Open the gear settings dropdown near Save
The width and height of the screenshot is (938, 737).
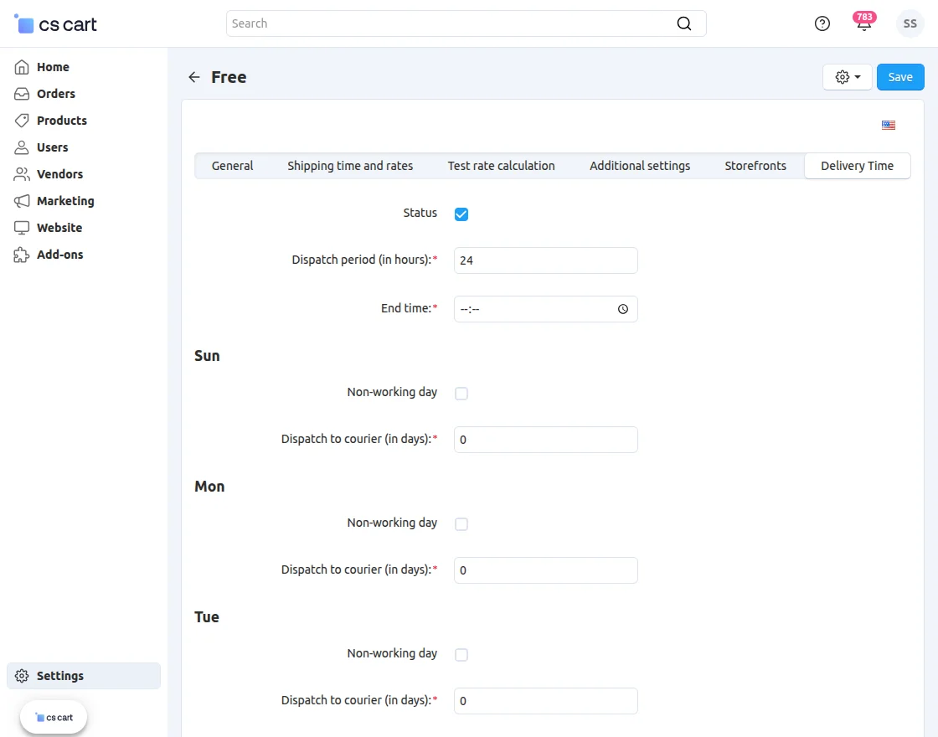(847, 76)
